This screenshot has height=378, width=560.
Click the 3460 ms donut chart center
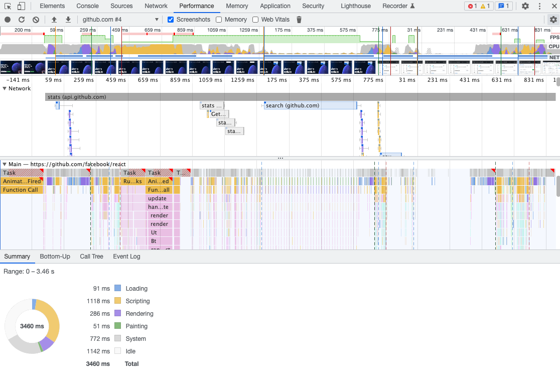[32, 326]
